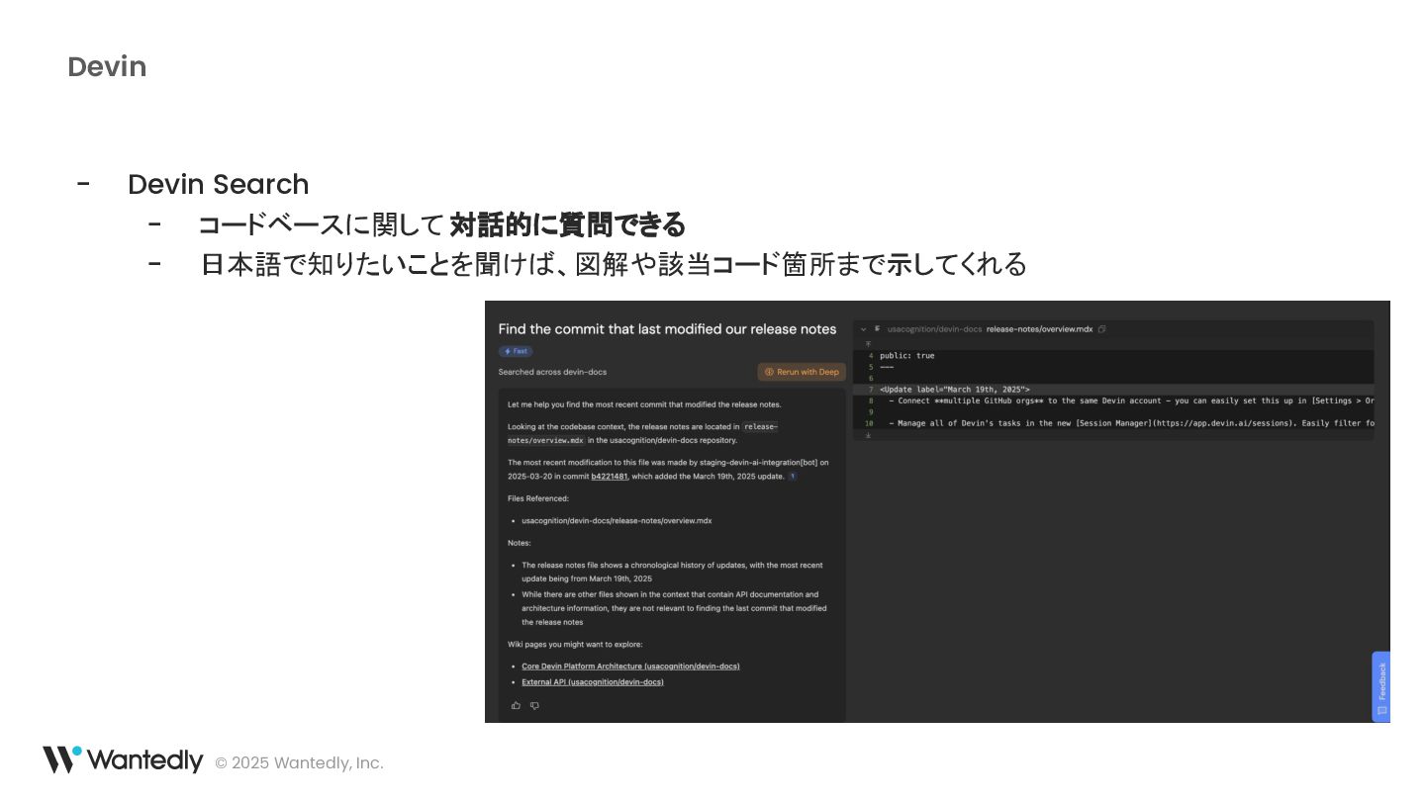Image resolution: width=1425 pixels, height=801 pixels.
Task: Open citation reference 1 badge
Action: click(793, 476)
